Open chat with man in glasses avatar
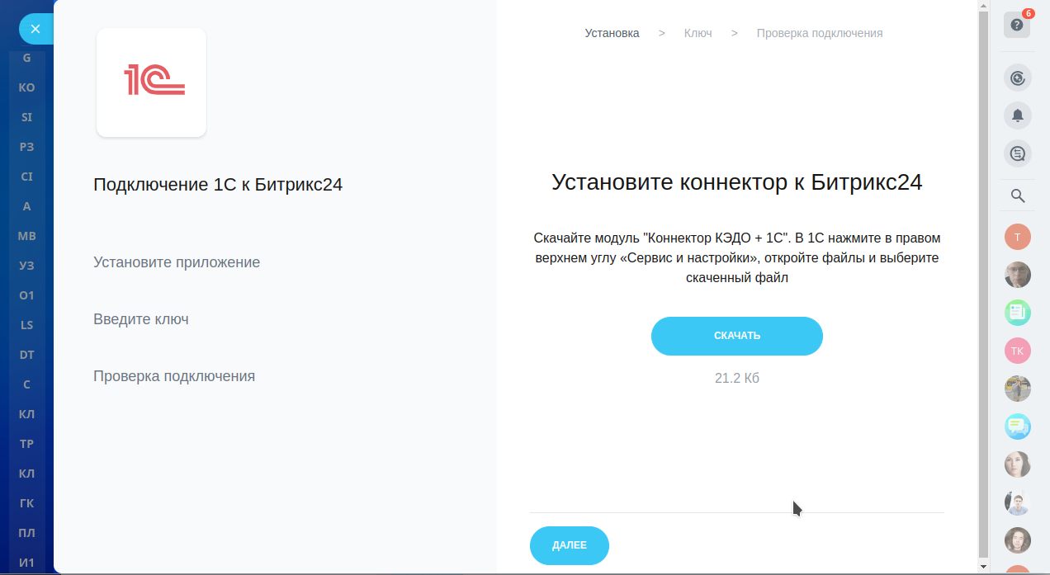Image resolution: width=1050 pixels, height=575 pixels. pos(1018,275)
